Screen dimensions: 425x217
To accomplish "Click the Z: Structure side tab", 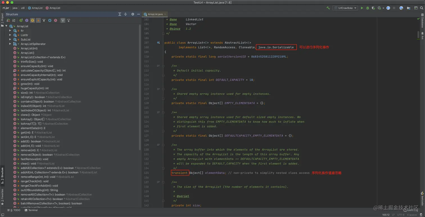I will tap(2, 175).
